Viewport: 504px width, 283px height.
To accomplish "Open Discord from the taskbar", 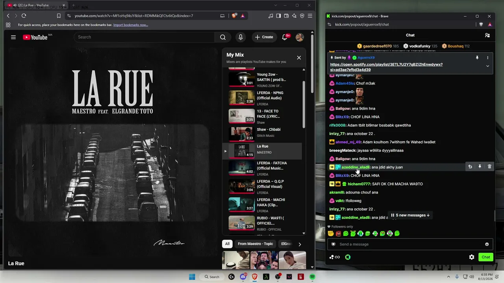I will click(x=243, y=277).
